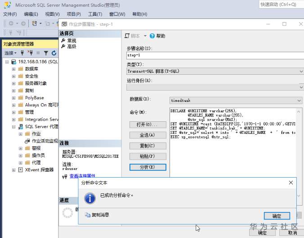
Task: Open the 项目(P) menu
Action: coord(74,14)
